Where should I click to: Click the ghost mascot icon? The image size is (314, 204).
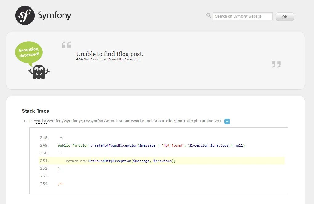39,72
